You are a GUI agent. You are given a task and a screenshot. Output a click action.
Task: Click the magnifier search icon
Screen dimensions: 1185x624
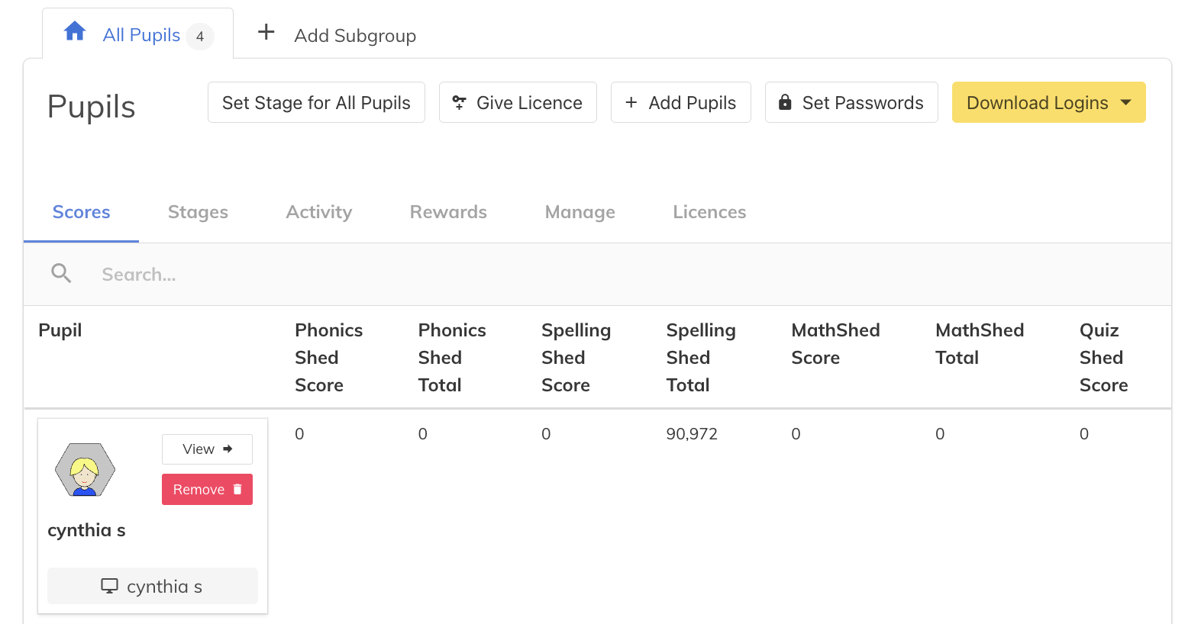click(x=61, y=273)
